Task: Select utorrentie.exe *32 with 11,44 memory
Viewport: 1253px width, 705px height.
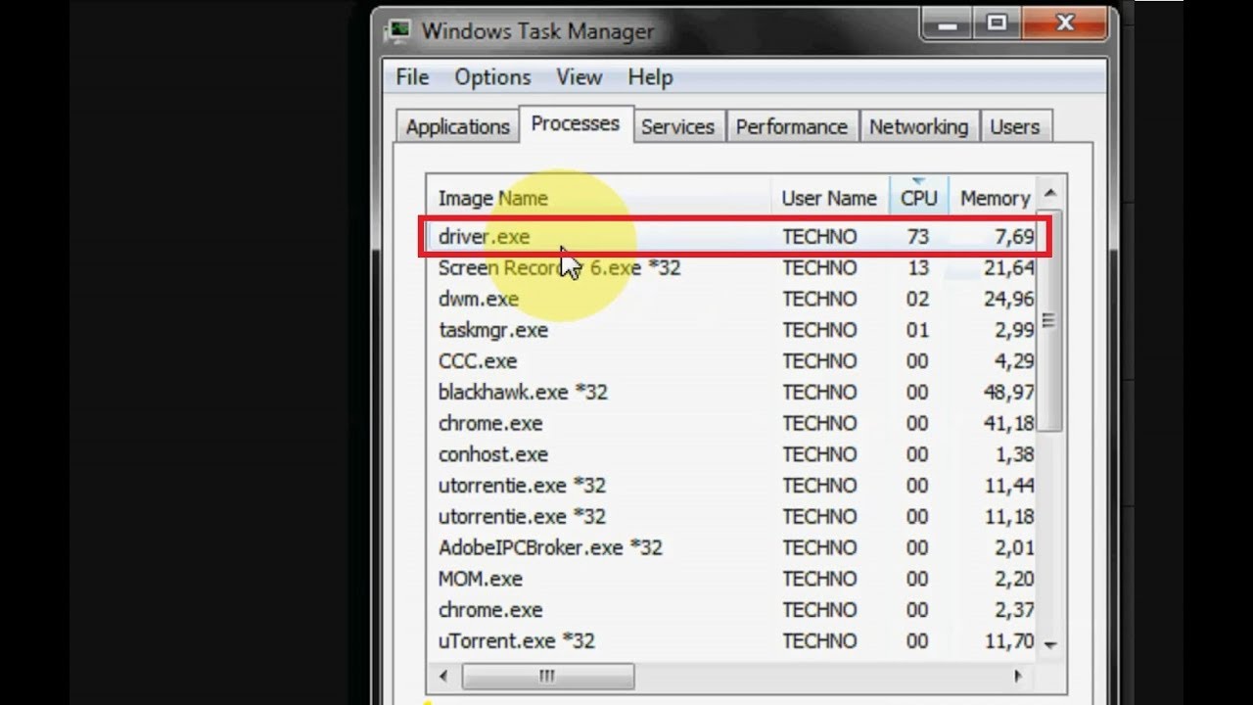Action: [732, 486]
